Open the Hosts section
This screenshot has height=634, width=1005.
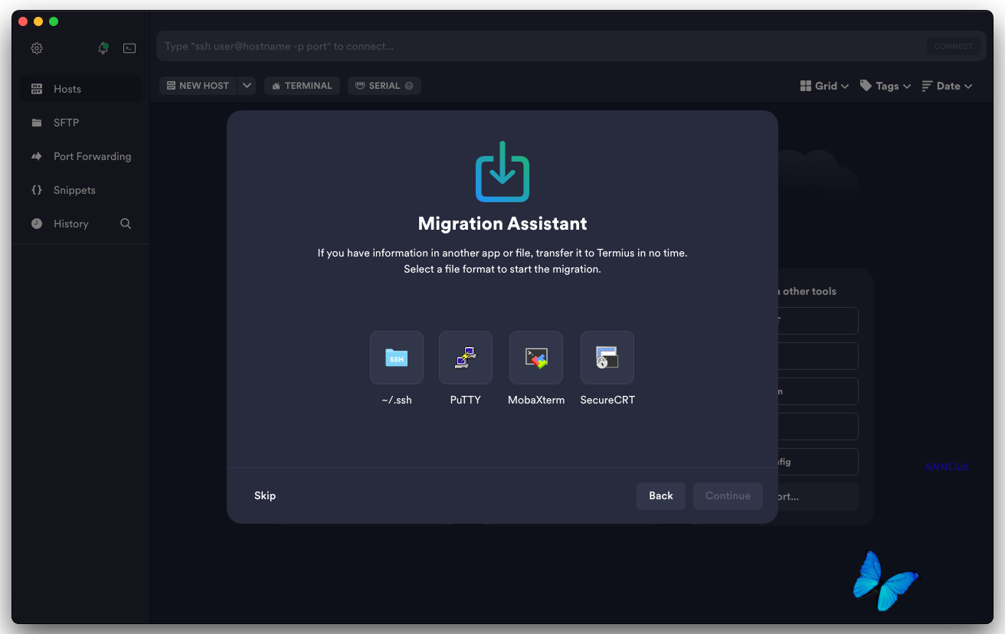click(x=81, y=89)
